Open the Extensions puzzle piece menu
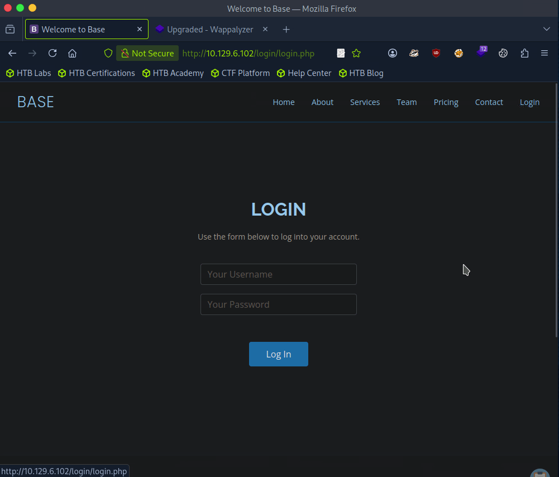Viewport: 559px width, 477px height. pos(524,53)
